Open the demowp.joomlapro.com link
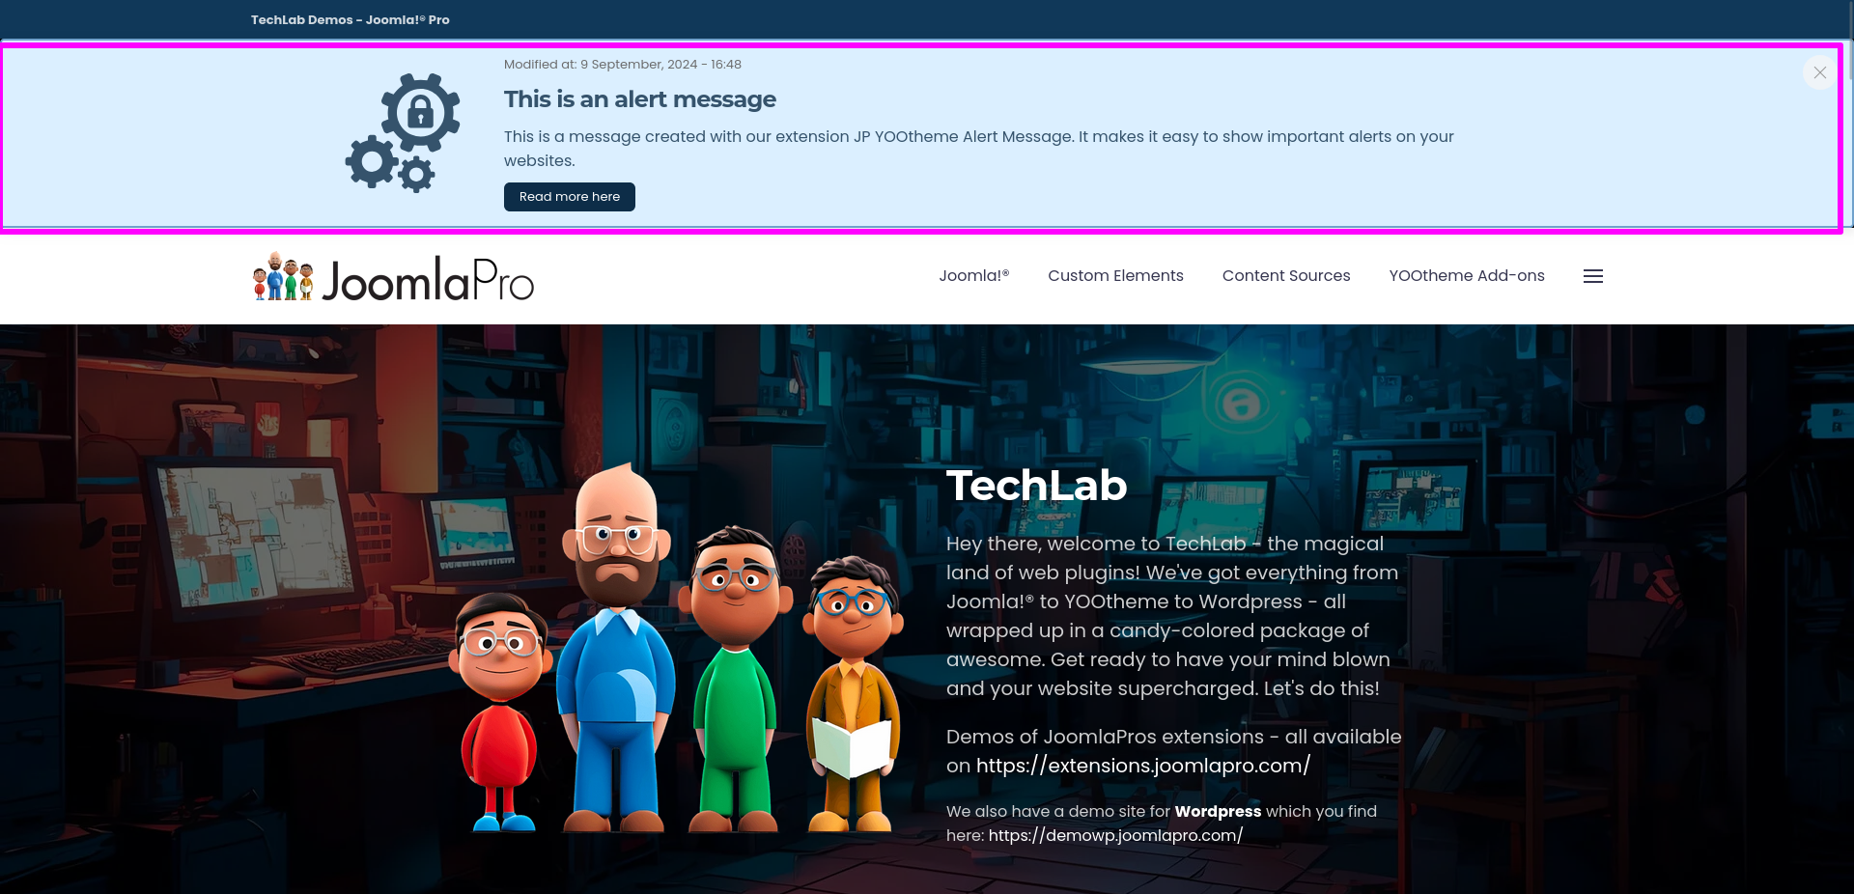Viewport: 1854px width, 894px height. pos(1115,835)
